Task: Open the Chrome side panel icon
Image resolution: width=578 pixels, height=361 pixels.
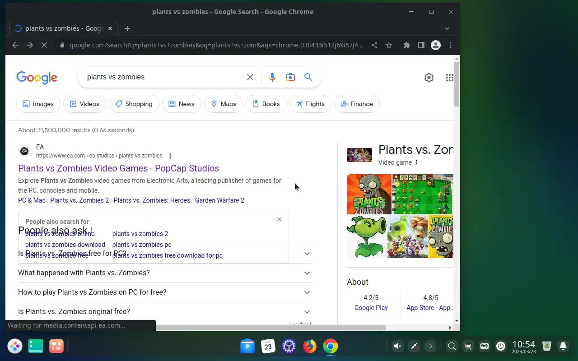Action: (x=421, y=45)
